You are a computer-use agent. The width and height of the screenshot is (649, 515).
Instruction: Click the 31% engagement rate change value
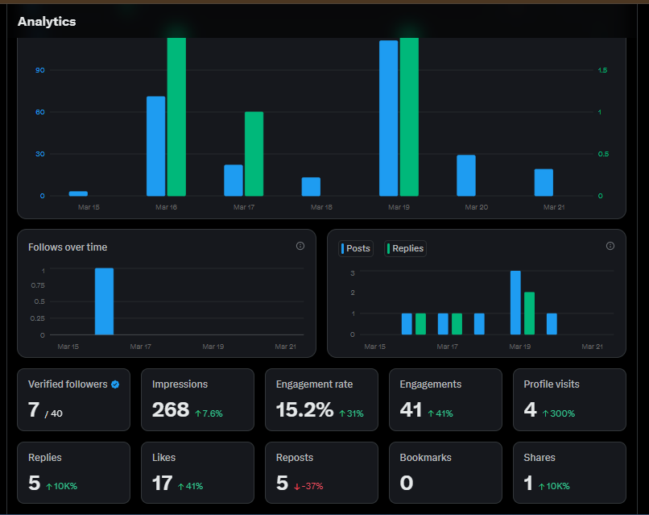tap(351, 413)
